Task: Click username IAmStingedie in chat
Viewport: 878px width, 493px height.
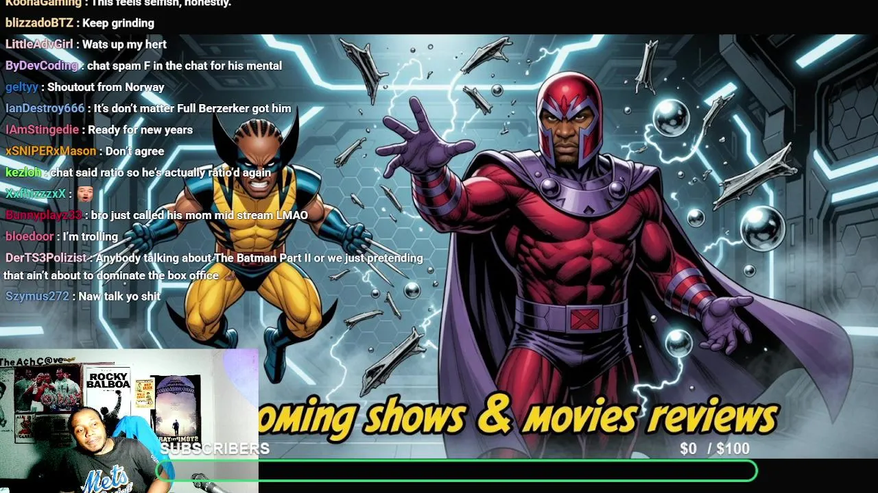Action: coord(42,129)
